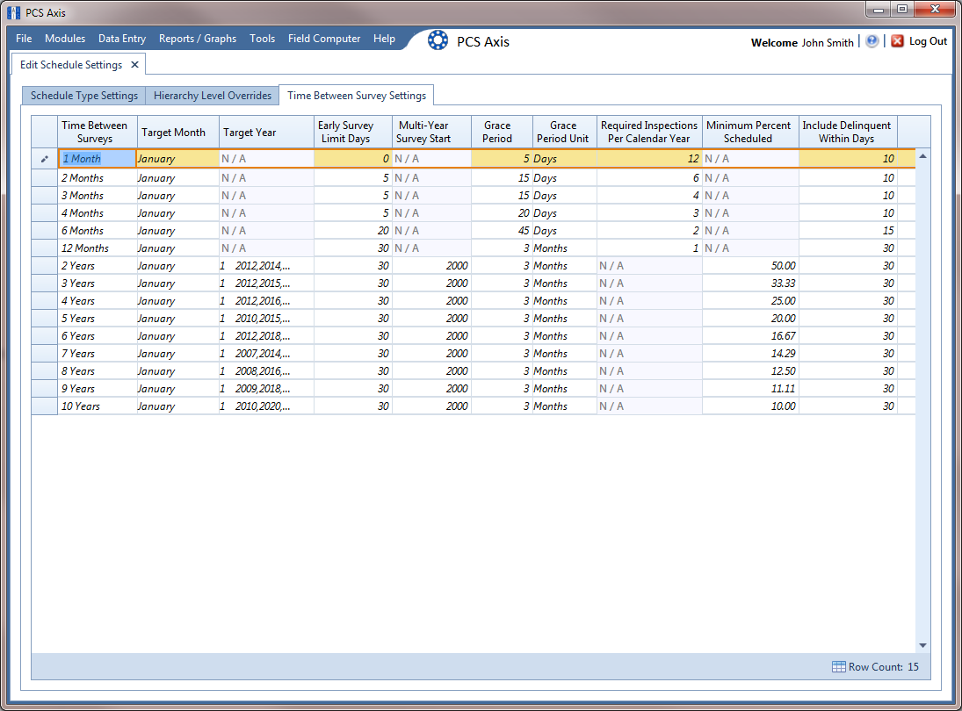Sort by Target Month column header
The width and height of the screenshot is (962, 711).
click(x=178, y=132)
